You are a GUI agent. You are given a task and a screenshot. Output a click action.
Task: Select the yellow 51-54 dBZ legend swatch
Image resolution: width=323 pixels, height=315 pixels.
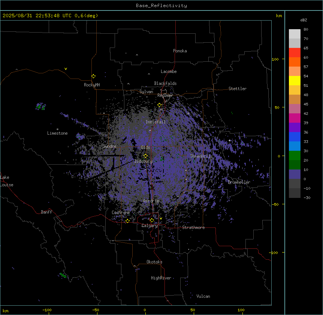(x=295, y=80)
